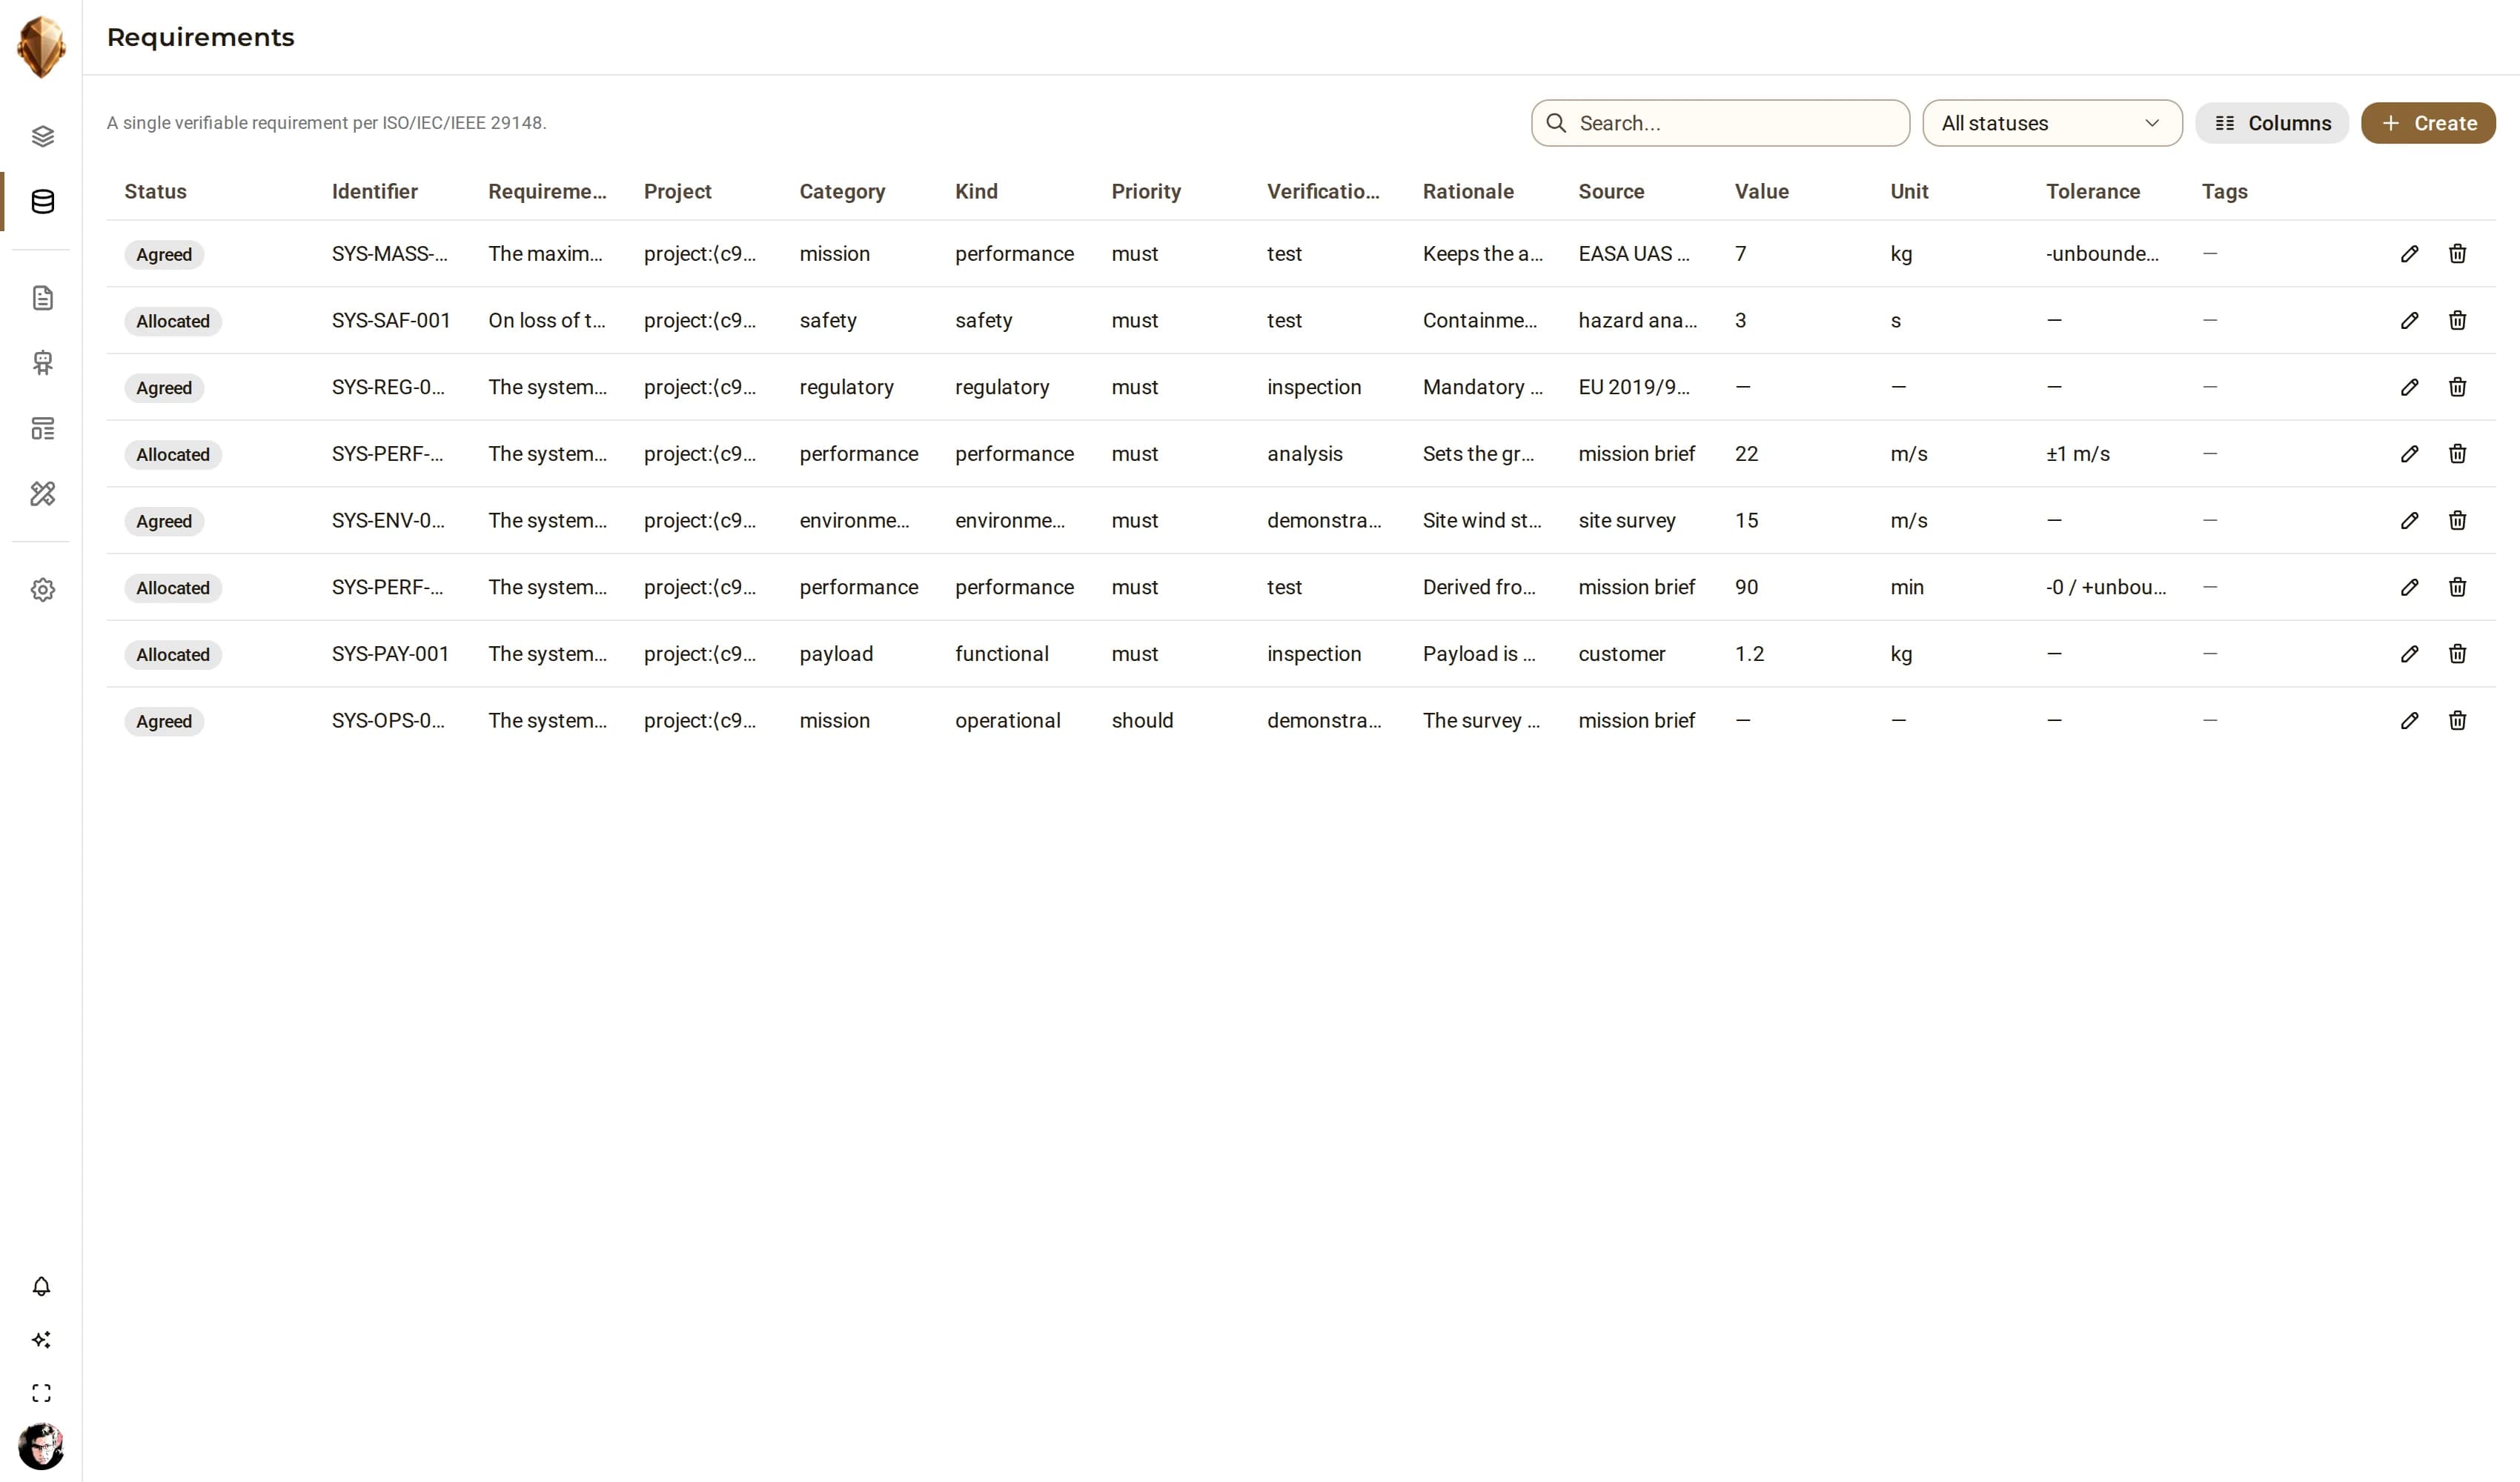Sort by the Tags column header
2520x1482 pixels.
point(2224,191)
